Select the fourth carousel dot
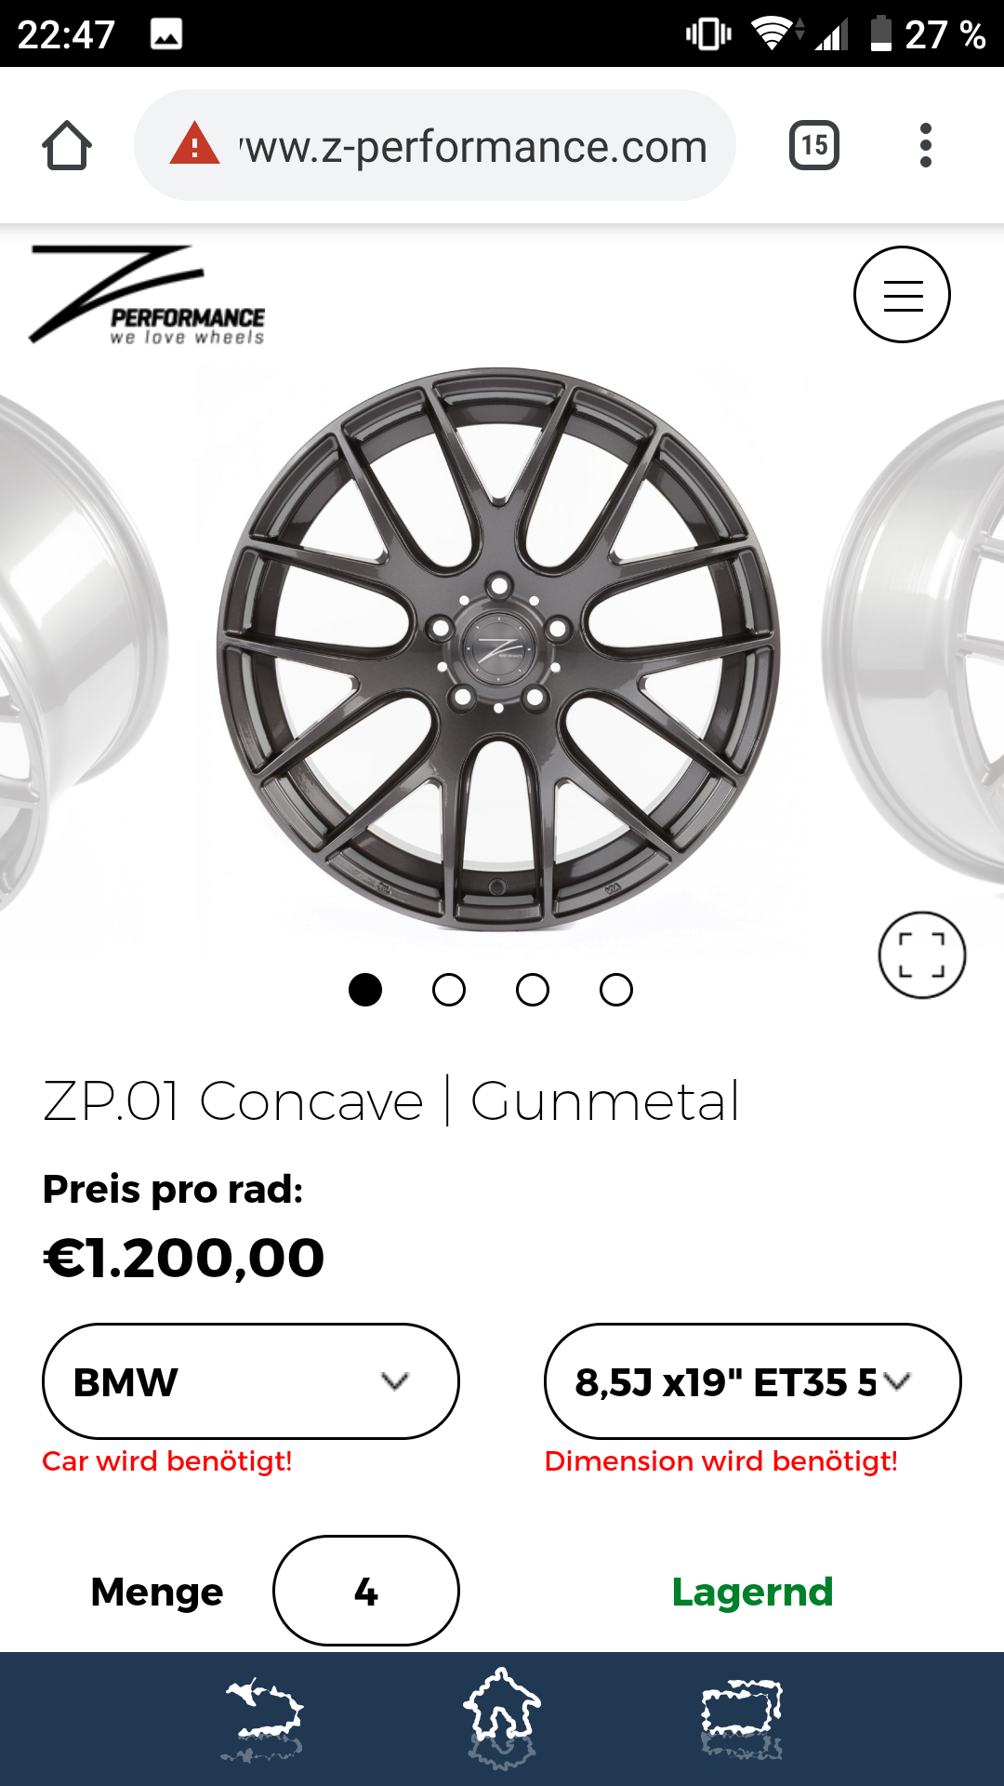Screen dimensions: 1004x1786 616,990
